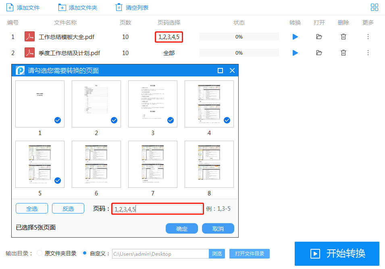Screen dimensions: 385x269
Task: Click 全部 page selection of second file
Action: pos(169,53)
